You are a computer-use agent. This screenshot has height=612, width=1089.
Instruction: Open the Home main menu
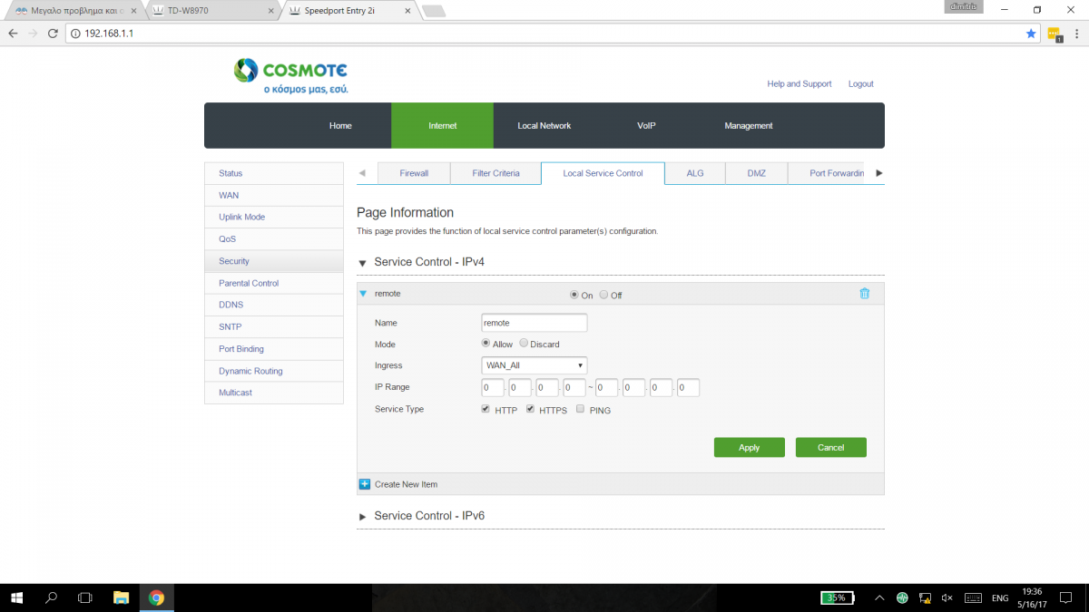tap(340, 125)
